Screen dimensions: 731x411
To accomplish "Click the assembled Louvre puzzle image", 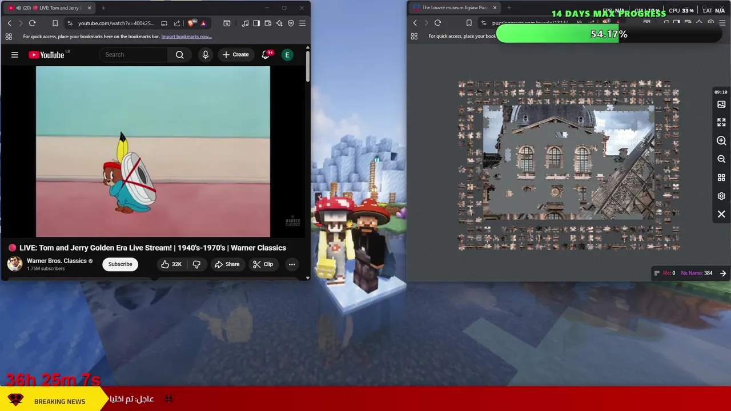I will coord(569,163).
